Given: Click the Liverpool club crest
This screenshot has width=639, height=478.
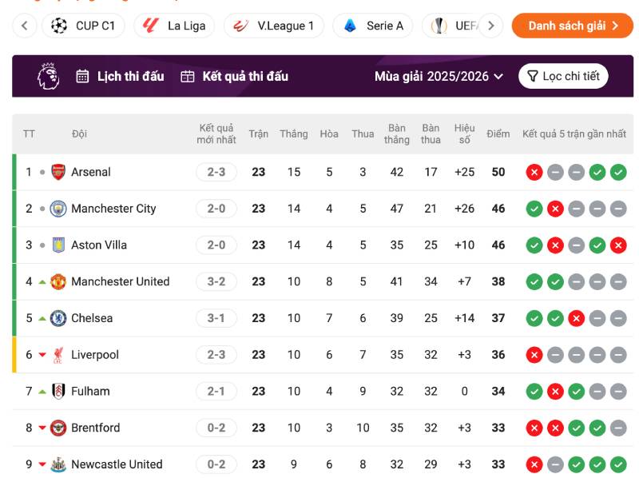Looking at the screenshot, I should pyautogui.click(x=58, y=355).
